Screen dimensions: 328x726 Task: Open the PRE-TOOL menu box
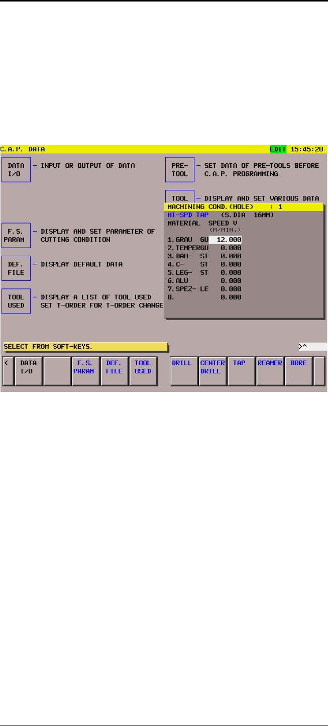click(x=180, y=169)
